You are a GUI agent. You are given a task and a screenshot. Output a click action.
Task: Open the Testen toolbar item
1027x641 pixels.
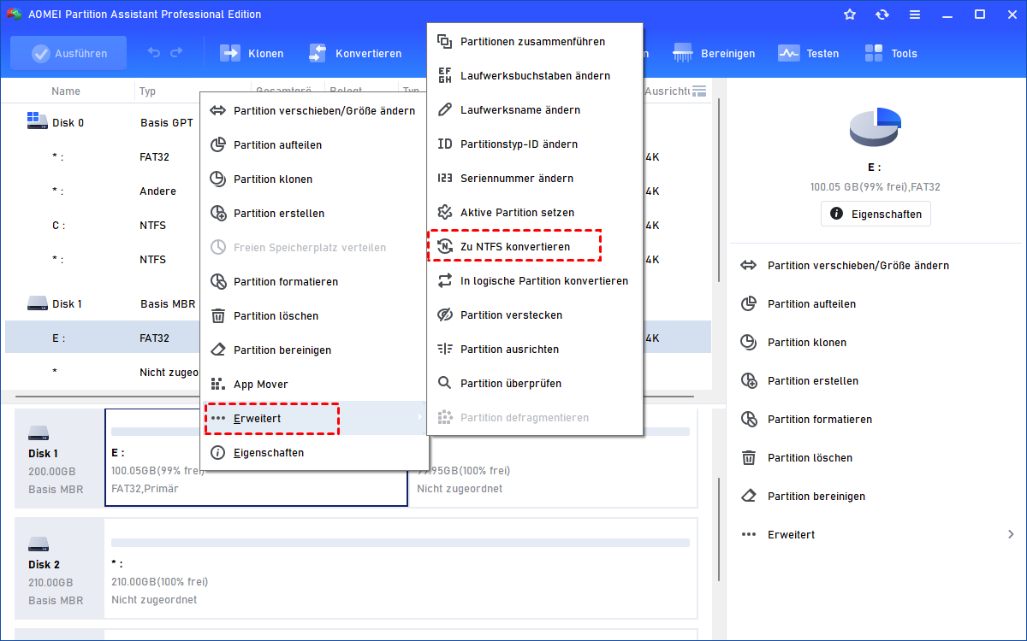click(x=808, y=53)
